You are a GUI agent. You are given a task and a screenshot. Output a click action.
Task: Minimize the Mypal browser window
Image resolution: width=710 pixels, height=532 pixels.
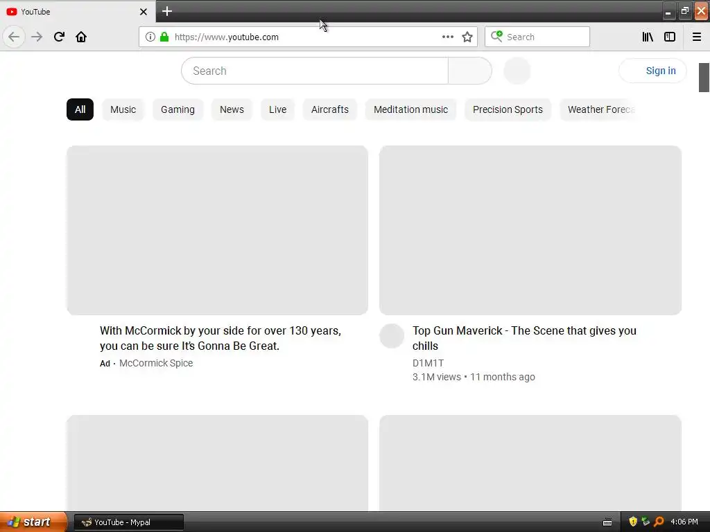point(668,11)
